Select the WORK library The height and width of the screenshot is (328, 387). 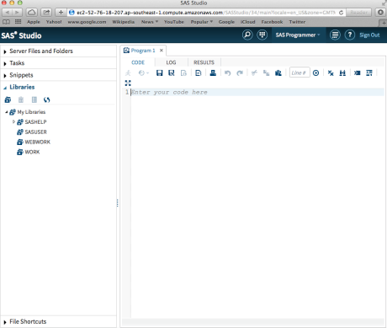coord(32,152)
